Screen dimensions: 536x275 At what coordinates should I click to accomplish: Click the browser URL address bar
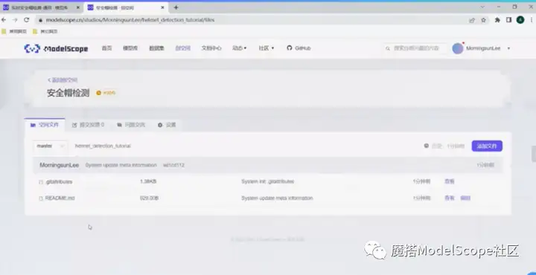253,20
